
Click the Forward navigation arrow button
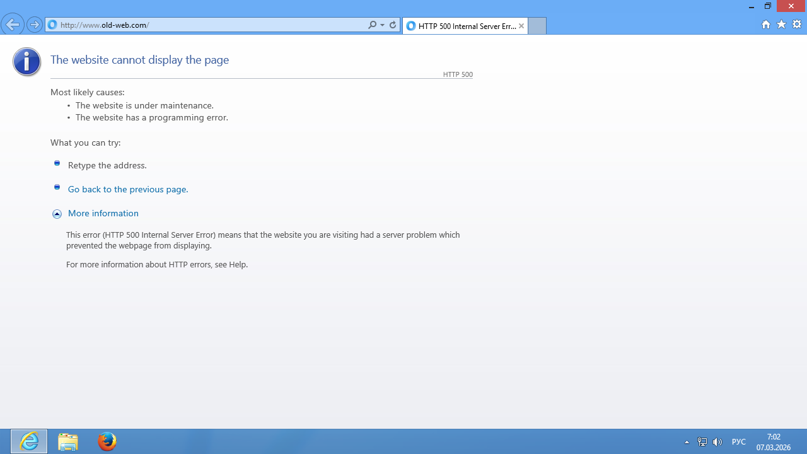(x=35, y=25)
